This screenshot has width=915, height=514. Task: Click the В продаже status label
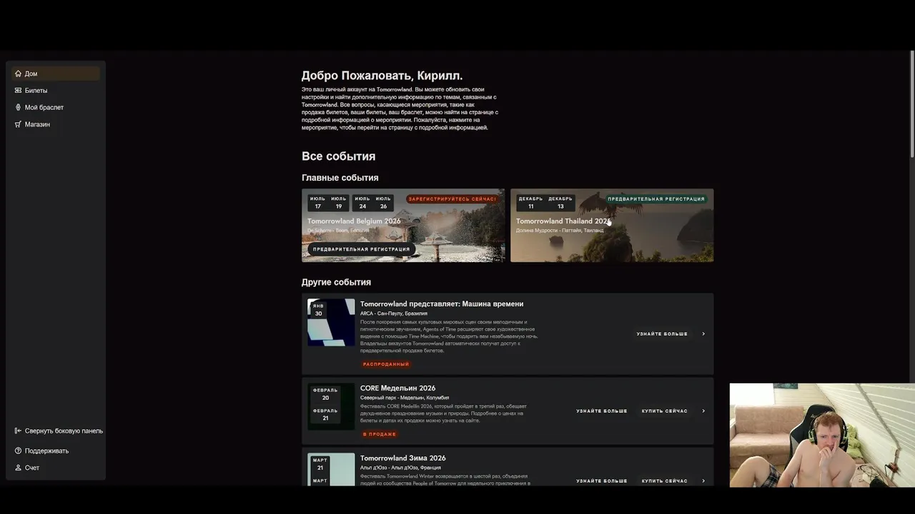(379, 434)
